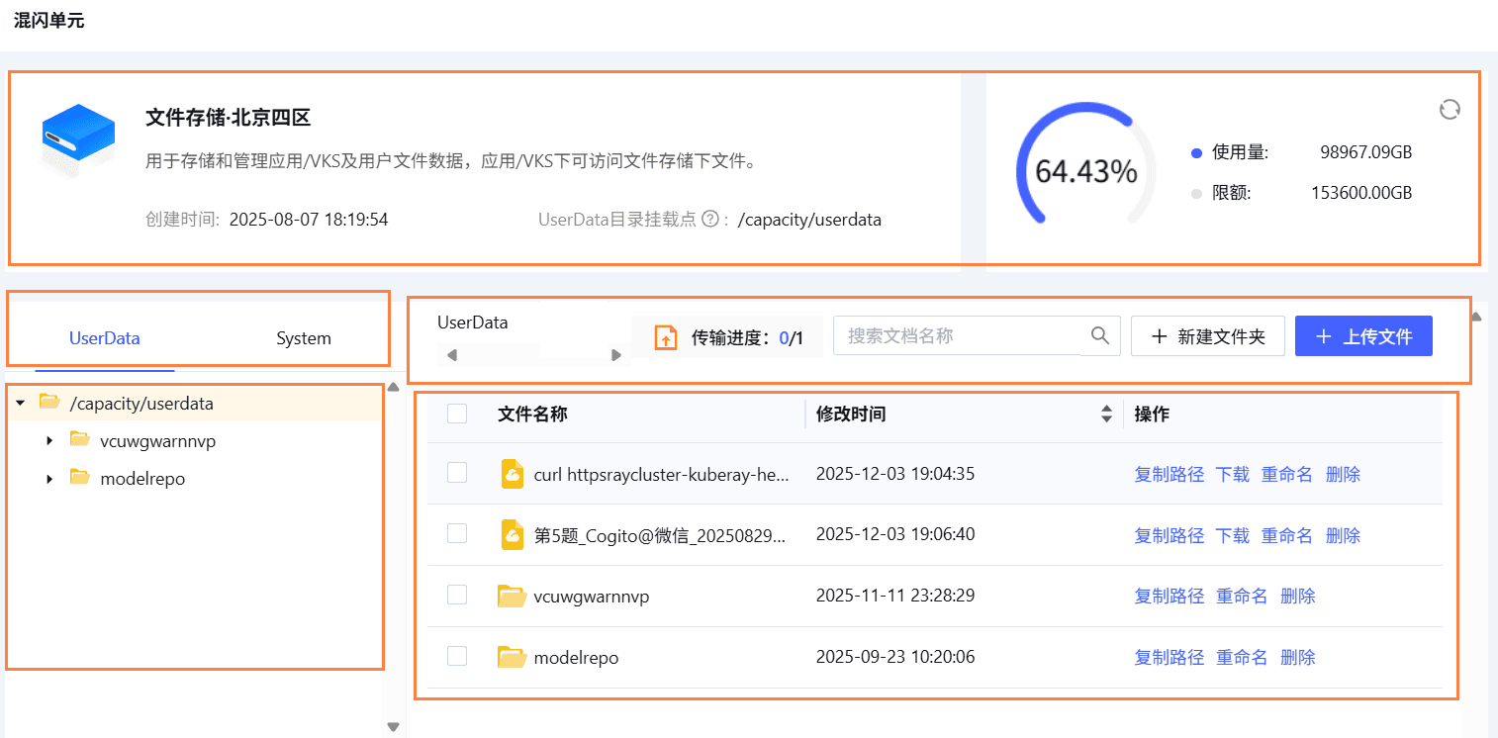Click the search magnifier icon
Viewport: 1498px width, 738px height.
[1100, 336]
